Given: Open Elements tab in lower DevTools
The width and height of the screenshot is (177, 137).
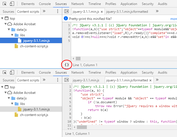Looking at the screenshot, I should pos(28,73).
